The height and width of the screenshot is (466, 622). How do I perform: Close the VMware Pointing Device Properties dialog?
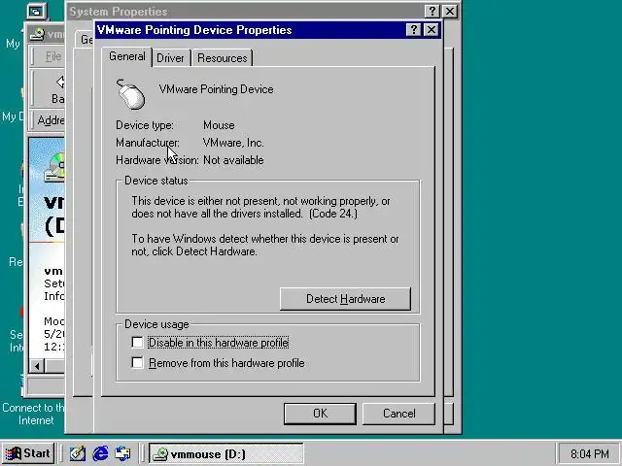432,30
